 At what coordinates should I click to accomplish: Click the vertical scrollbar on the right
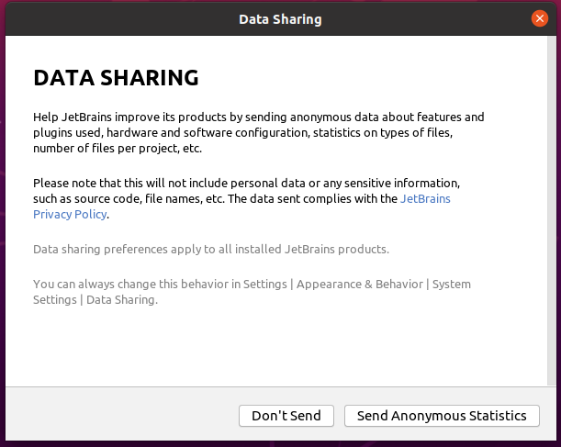click(x=552, y=211)
